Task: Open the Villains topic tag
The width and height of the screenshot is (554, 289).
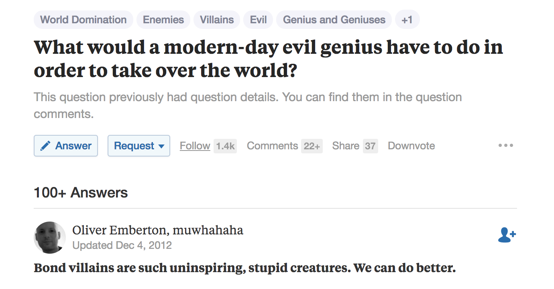Action: pos(217,20)
